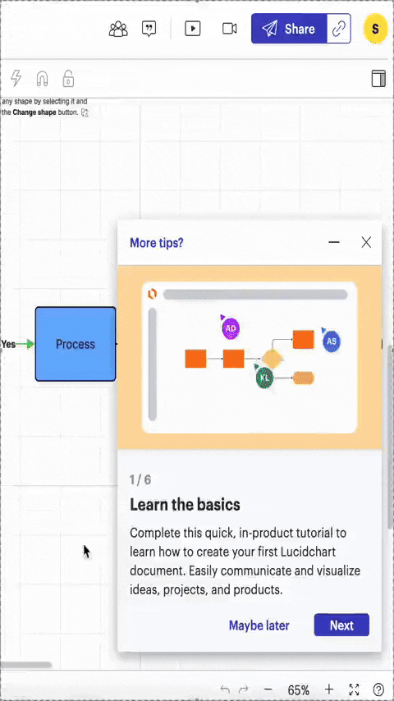Toggle the right side panel icon
Image resolution: width=394 pixels, height=701 pixels.
click(378, 78)
